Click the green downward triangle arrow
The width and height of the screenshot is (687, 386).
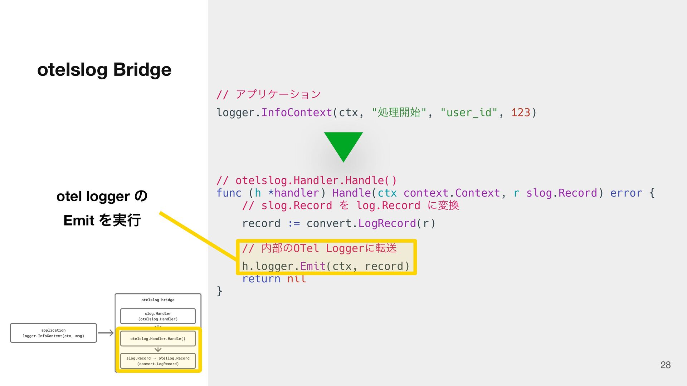pyautogui.click(x=343, y=147)
